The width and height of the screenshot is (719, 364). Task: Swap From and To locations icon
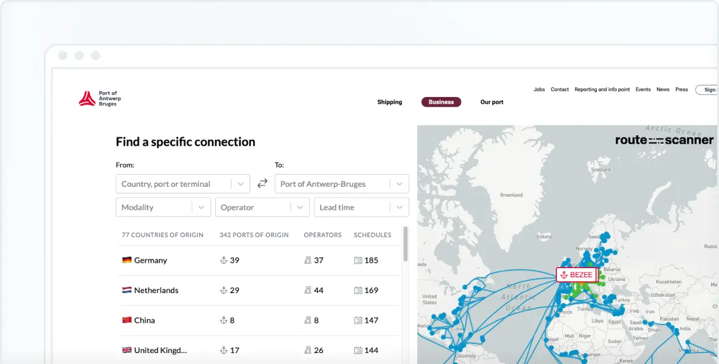[x=262, y=183]
